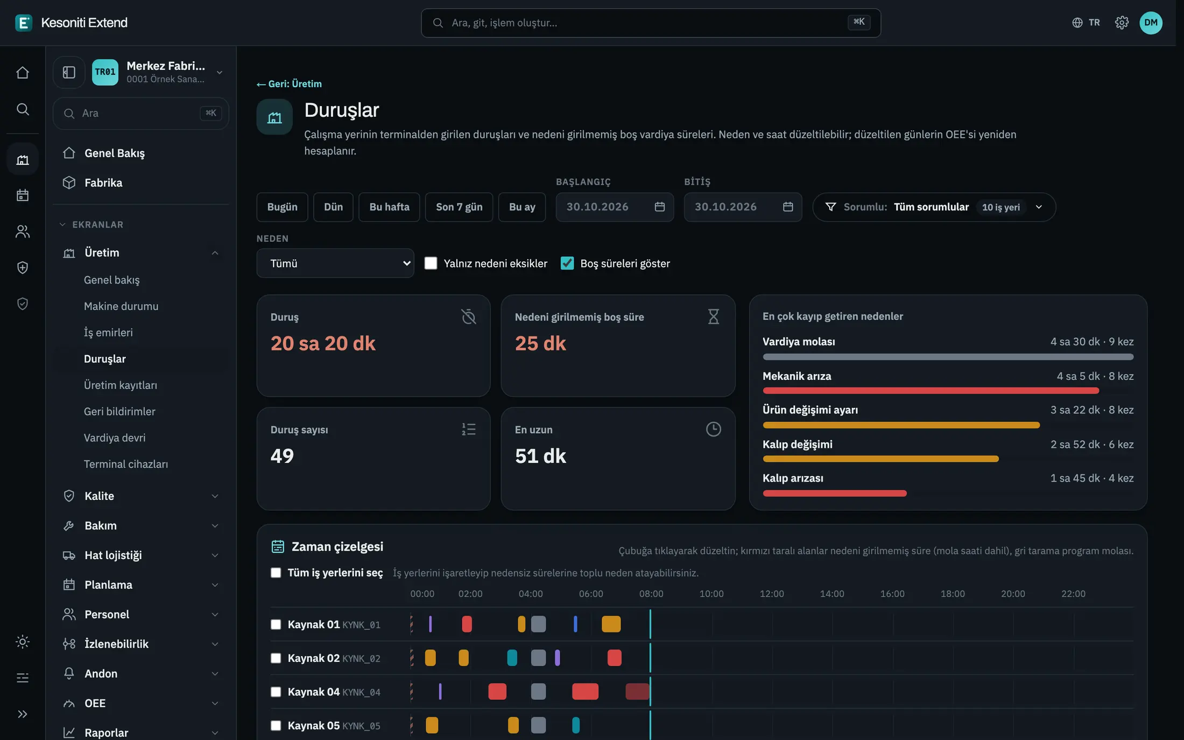
Task: Open calendar picker for Bitiş date
Action: click(788, 207)
